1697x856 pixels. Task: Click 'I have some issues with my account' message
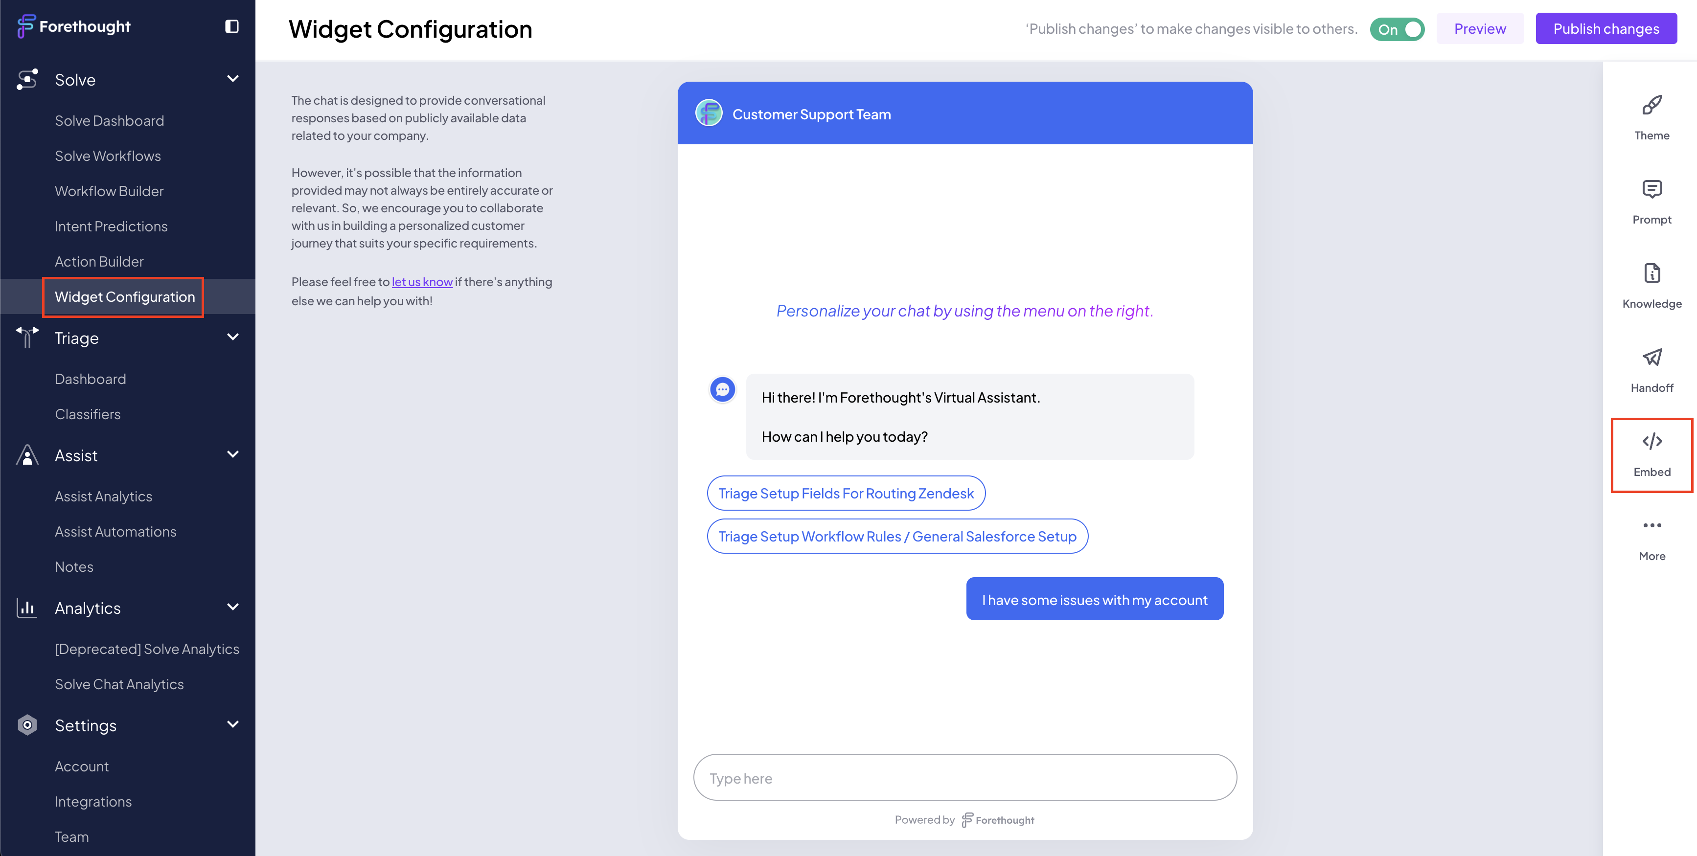[x=1094, y=599]
